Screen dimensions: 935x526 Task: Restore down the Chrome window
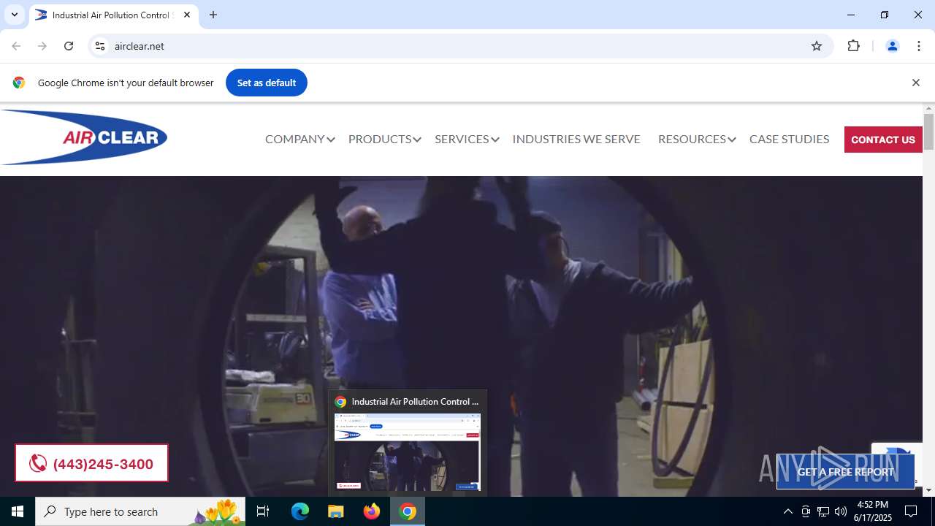point(885,15)
